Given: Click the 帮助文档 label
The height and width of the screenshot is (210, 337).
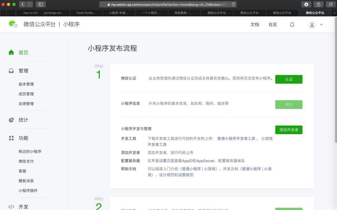Looking at the screenshot, I should click(x=129, y=169).
